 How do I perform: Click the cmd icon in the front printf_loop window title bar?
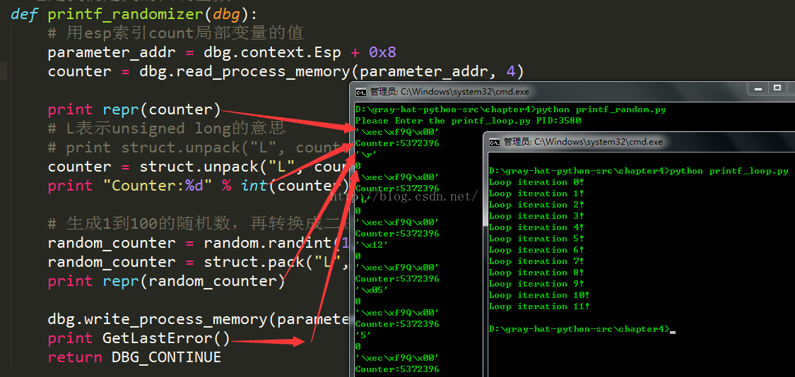click(x=495, y=142)
